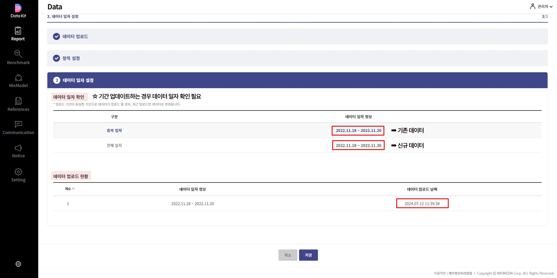Image resolution: width=557 pixels, height=278 pixels.
Task: Open the Communication sidebar icon
Action: (18, 124)
